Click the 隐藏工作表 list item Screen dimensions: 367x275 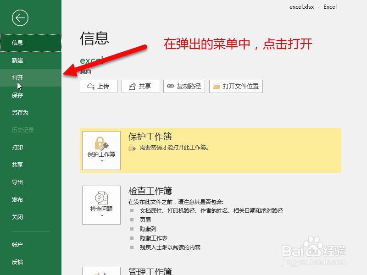(x=154, y=238)
